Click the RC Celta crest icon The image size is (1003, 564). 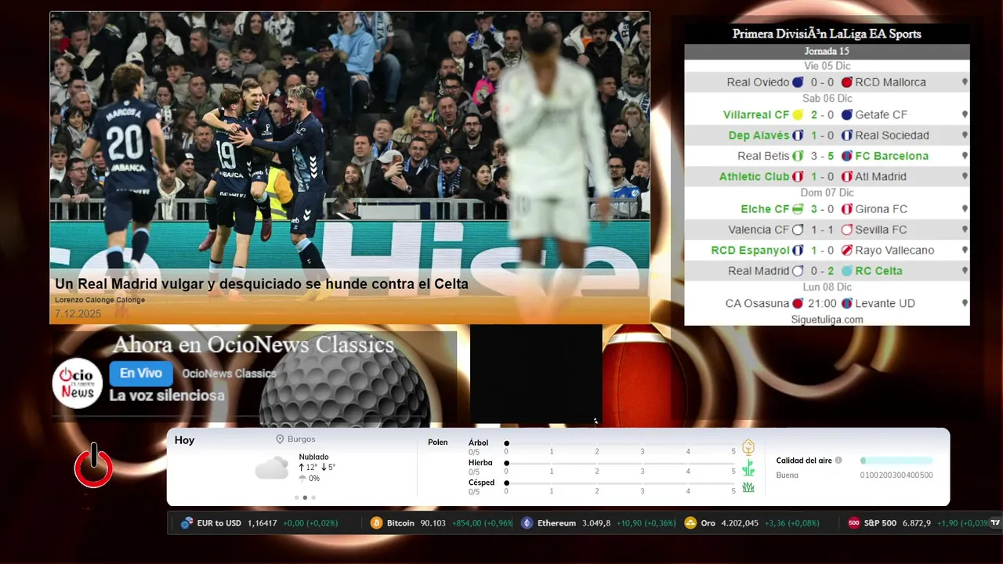coord(846,271)
